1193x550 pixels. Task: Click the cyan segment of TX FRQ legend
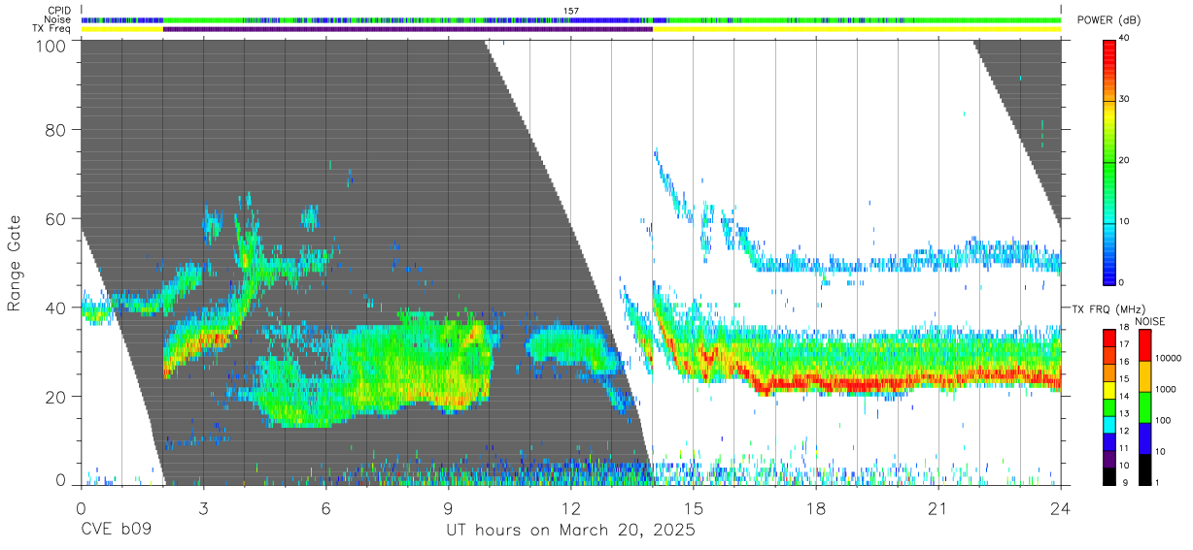(x=1109, y=425)
